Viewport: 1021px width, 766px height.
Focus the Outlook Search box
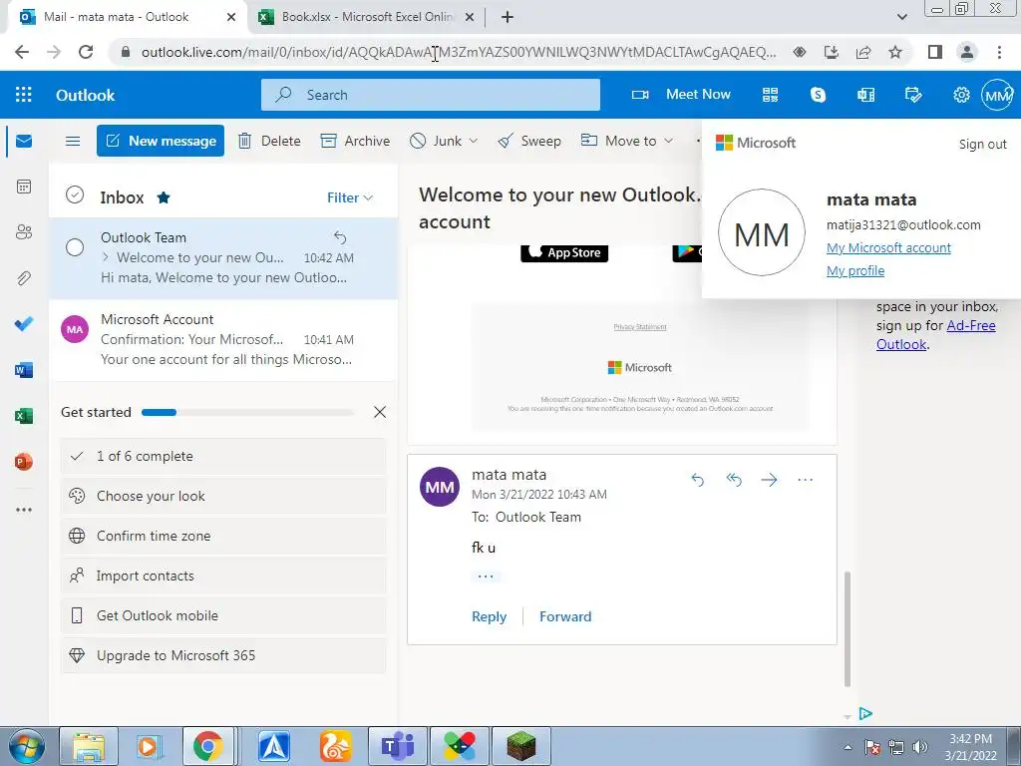(x=431, y=95)
